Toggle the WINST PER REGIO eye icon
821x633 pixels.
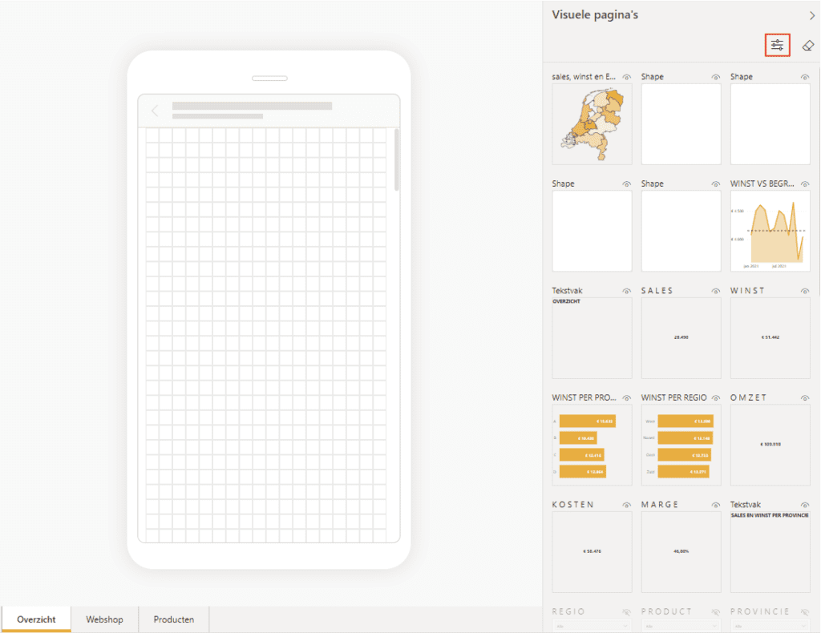pyautogui.click(x=715, y=398)
